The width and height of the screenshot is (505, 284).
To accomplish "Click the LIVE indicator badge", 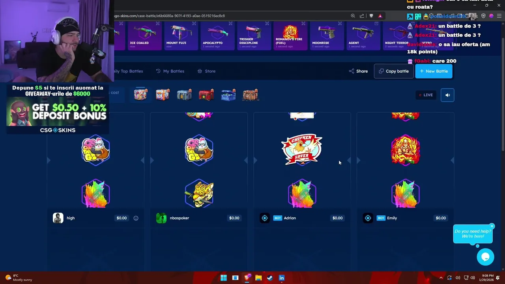I will tap(426, 95).
